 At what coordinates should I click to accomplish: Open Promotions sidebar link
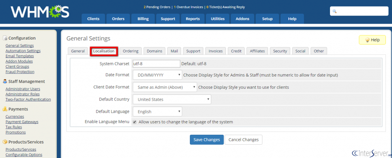(15, 132)
